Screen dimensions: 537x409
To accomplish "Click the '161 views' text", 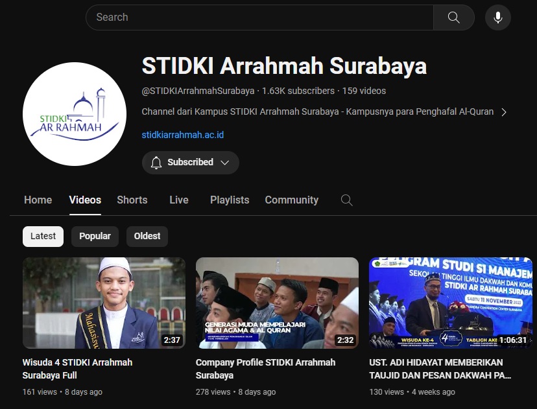I will pyautogui.click(x=40, y=392).
